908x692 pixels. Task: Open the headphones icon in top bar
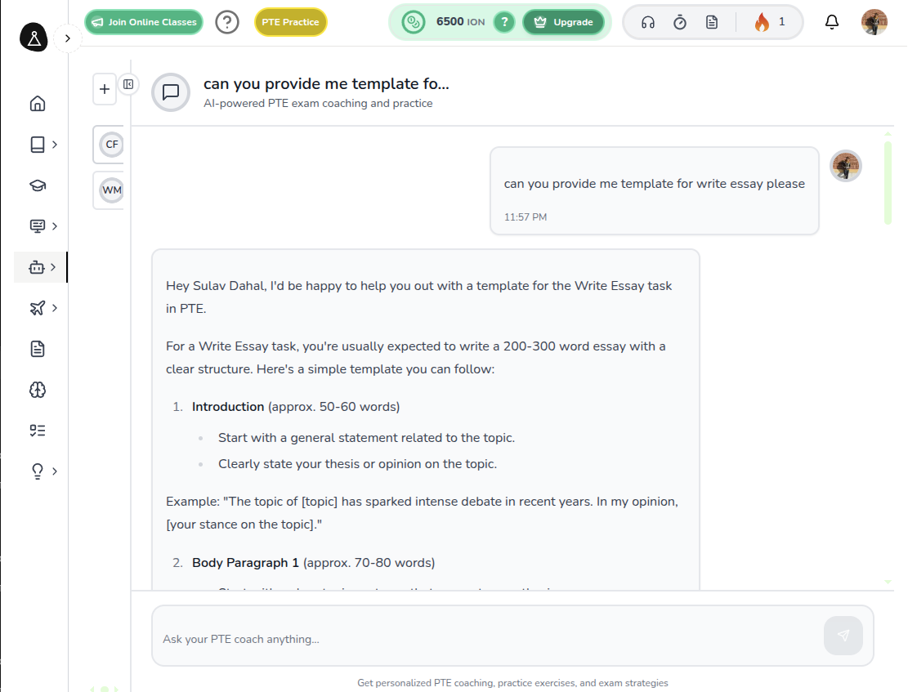click(648, 22)
